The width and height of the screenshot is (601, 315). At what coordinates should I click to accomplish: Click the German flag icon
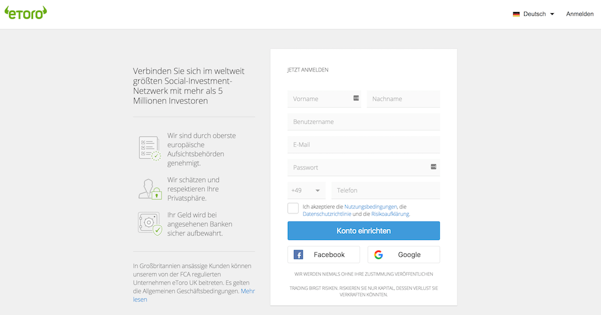(x=516, y=14)
